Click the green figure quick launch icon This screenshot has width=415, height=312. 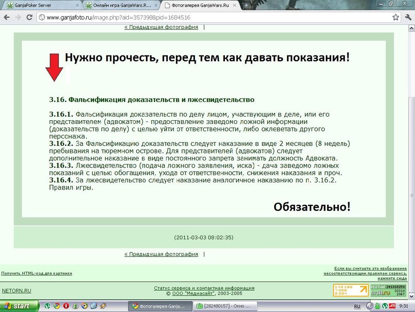(x=75, y=306)
